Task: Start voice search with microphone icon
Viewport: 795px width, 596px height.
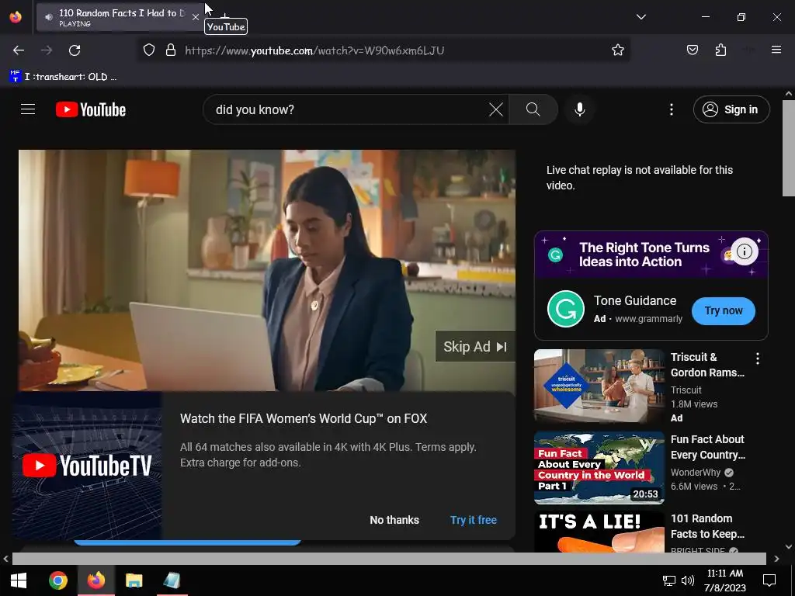Action: 579,109
